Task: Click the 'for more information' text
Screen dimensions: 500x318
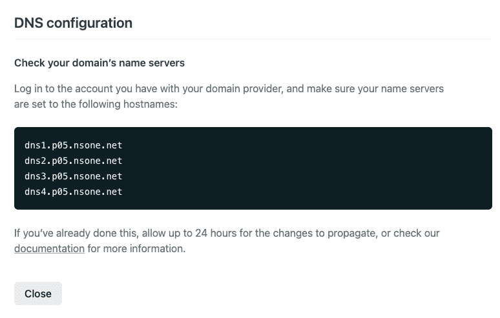Action: 136,248
